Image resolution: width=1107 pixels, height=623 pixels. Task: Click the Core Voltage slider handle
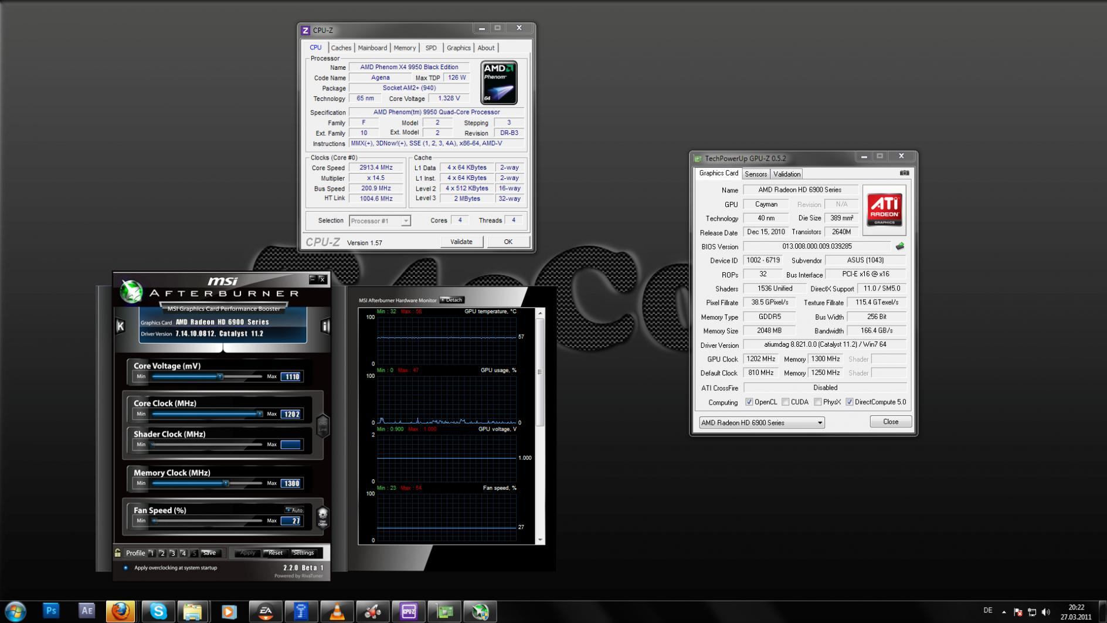tap(220, 377)
